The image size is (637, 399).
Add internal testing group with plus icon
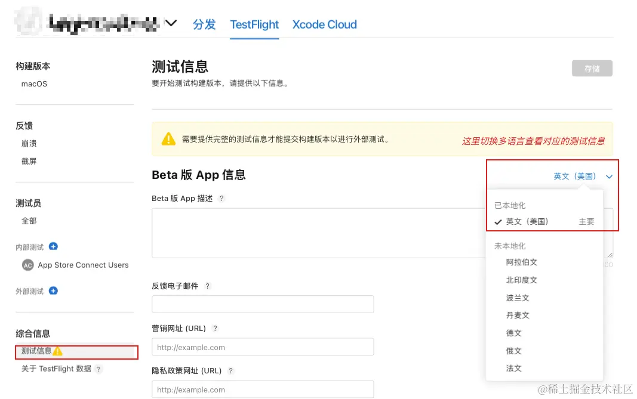[53, 246]
